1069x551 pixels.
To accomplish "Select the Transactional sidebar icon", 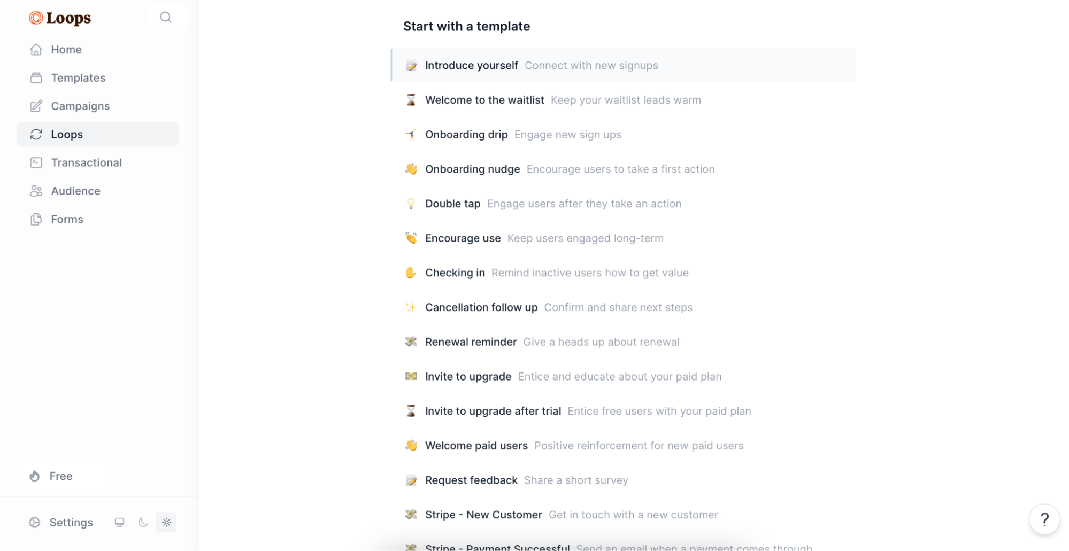I will point(36,162).
